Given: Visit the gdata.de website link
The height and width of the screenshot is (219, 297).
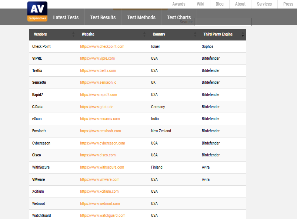Looking at the screenshot, I should tap(97, 107).
